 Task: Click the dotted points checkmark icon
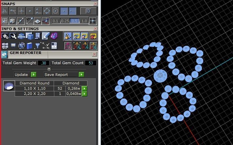pyautogui.click(x=46, y=46)
